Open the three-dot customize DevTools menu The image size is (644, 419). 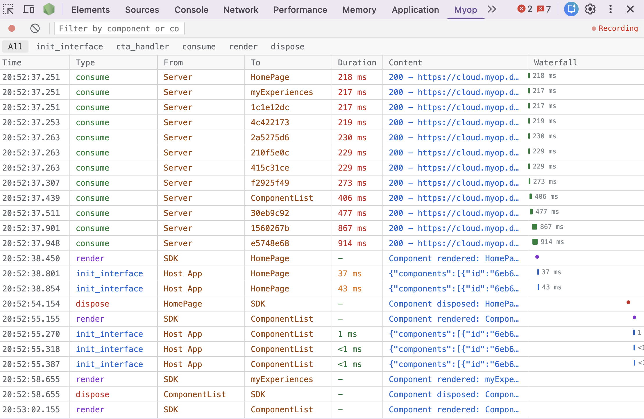pyautogui.click(x=610, y=9)
